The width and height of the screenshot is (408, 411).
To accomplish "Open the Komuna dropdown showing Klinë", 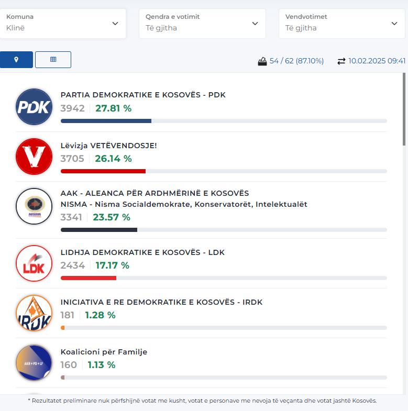I will pyautogui.click(x=63, y=24).
